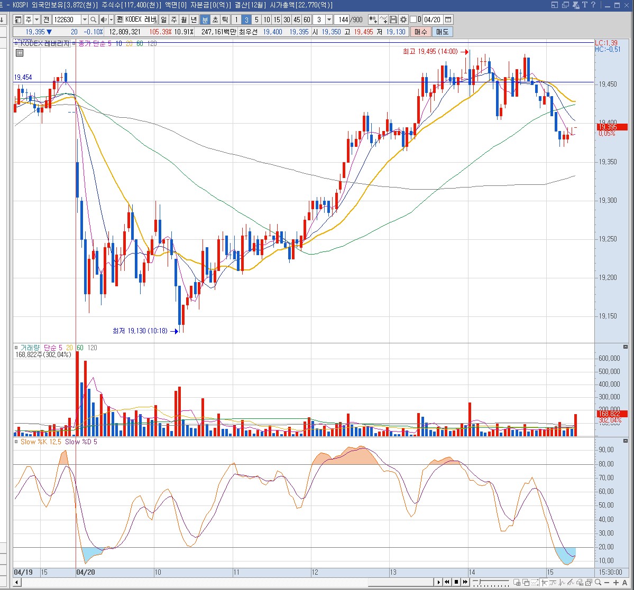Open the data grid icon on the chart
Screen dimensions: 634x590
tap(20, 52)
